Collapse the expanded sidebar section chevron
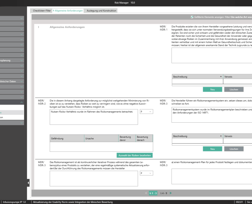Image resolution: width=252 pixels, height=204 pixels. point(21,102)
